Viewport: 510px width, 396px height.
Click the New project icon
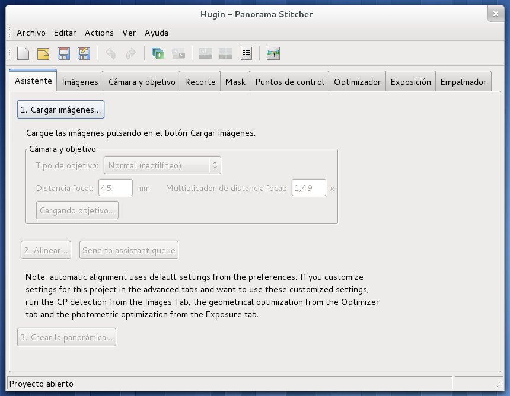23,54
